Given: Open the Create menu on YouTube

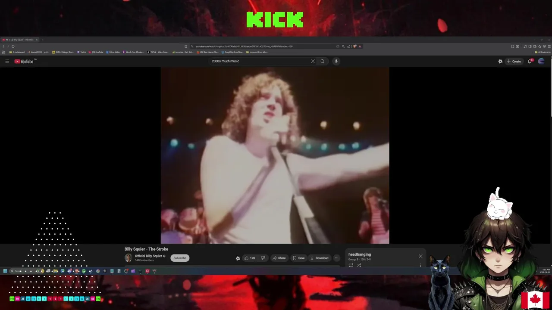Looking at the screenshot, I should [514, 61].
